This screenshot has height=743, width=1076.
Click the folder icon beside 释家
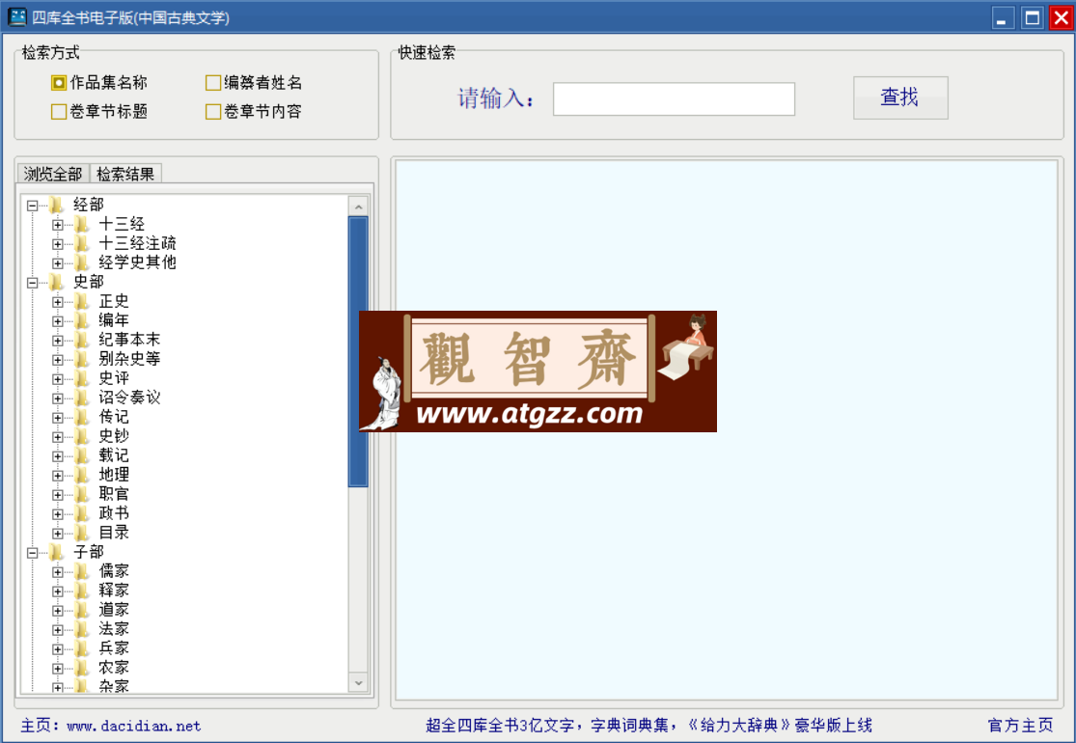pos(82,591)
